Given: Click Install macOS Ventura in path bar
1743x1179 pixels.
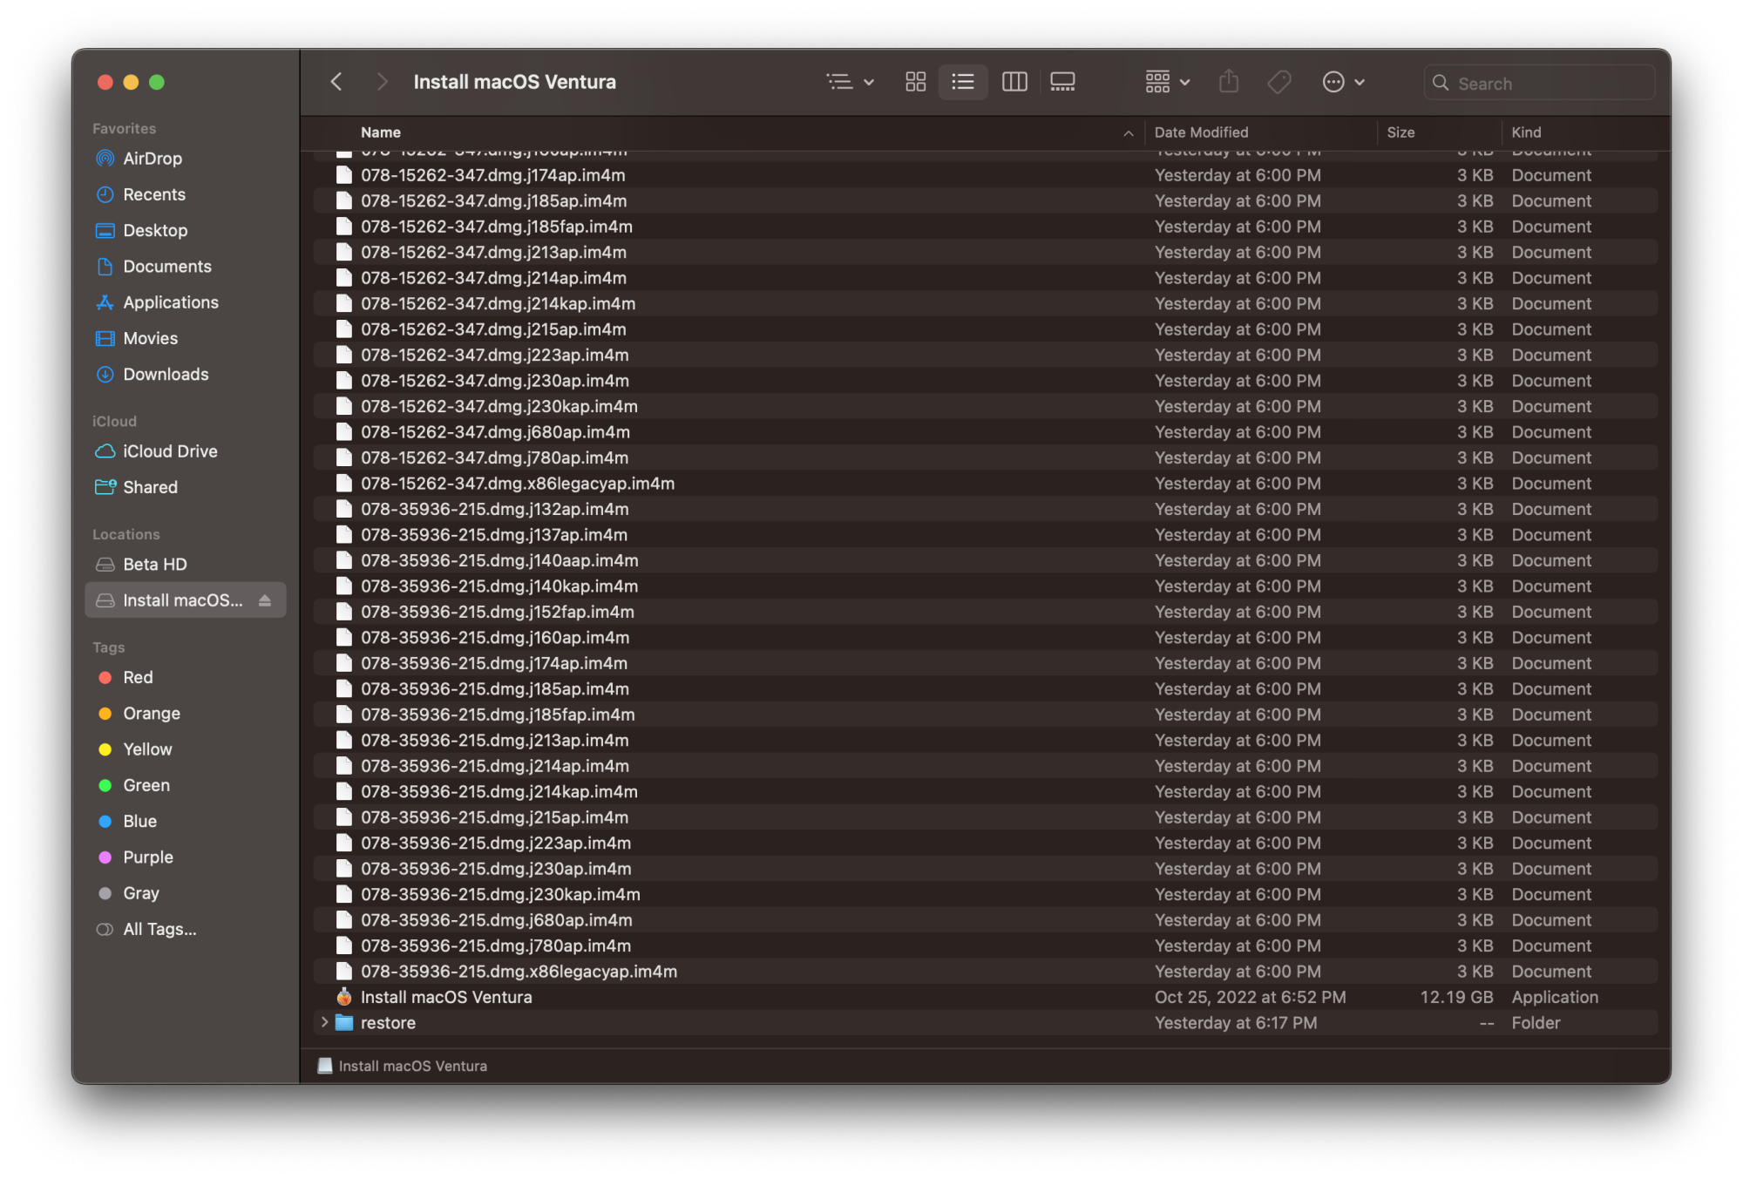Looking at the screenshot, I should (403, 1066).
